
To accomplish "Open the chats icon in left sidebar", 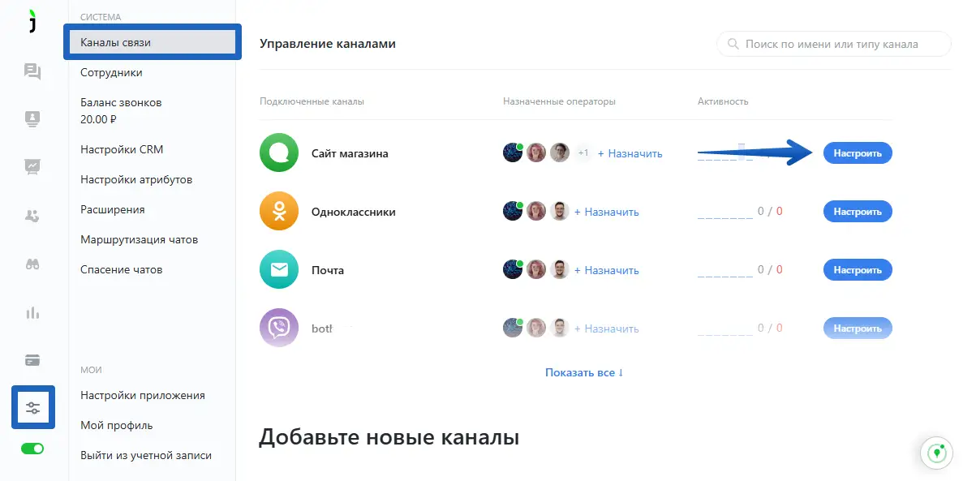I will point(32,72).
